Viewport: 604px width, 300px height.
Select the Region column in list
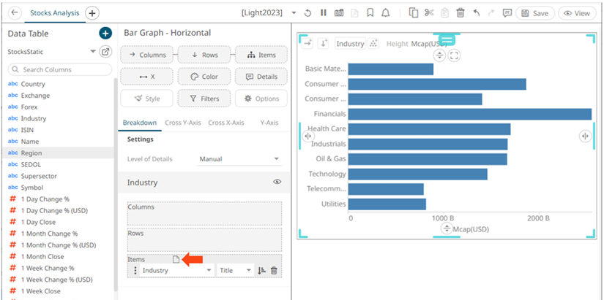58,153
